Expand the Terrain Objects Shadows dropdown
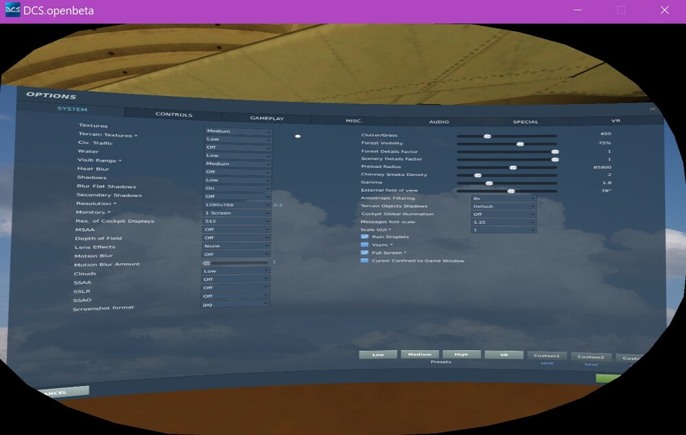Screen dimensions: 686x435 point(504,206)
